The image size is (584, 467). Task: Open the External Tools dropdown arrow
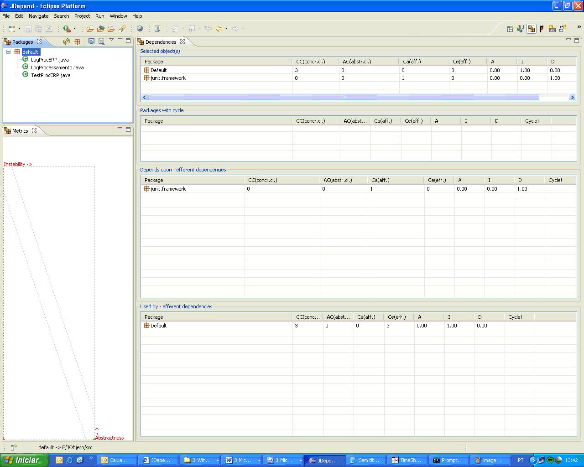pyautogui.click(x=74, y=29)
